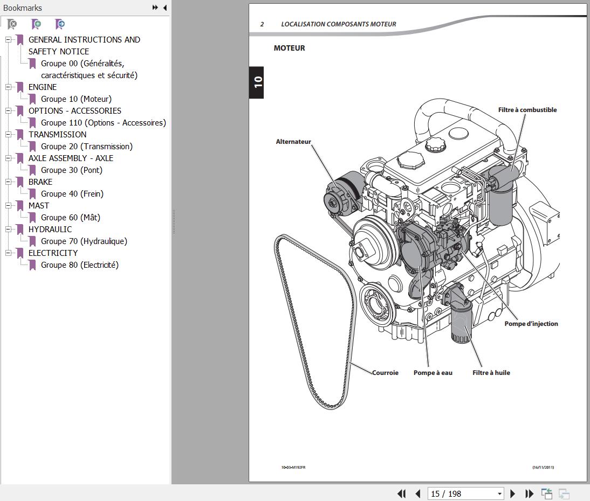This screenshot has height=501, width=590.
Task: Jump to the first page of the document
Action: (401, 493)
